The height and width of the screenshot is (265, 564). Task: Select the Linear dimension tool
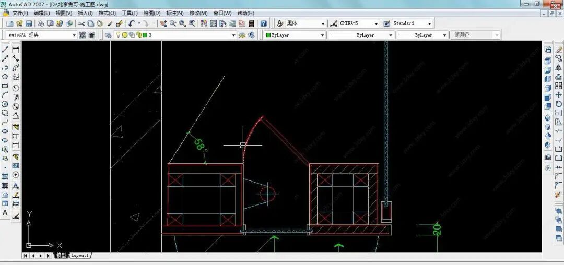click(16, 50)
